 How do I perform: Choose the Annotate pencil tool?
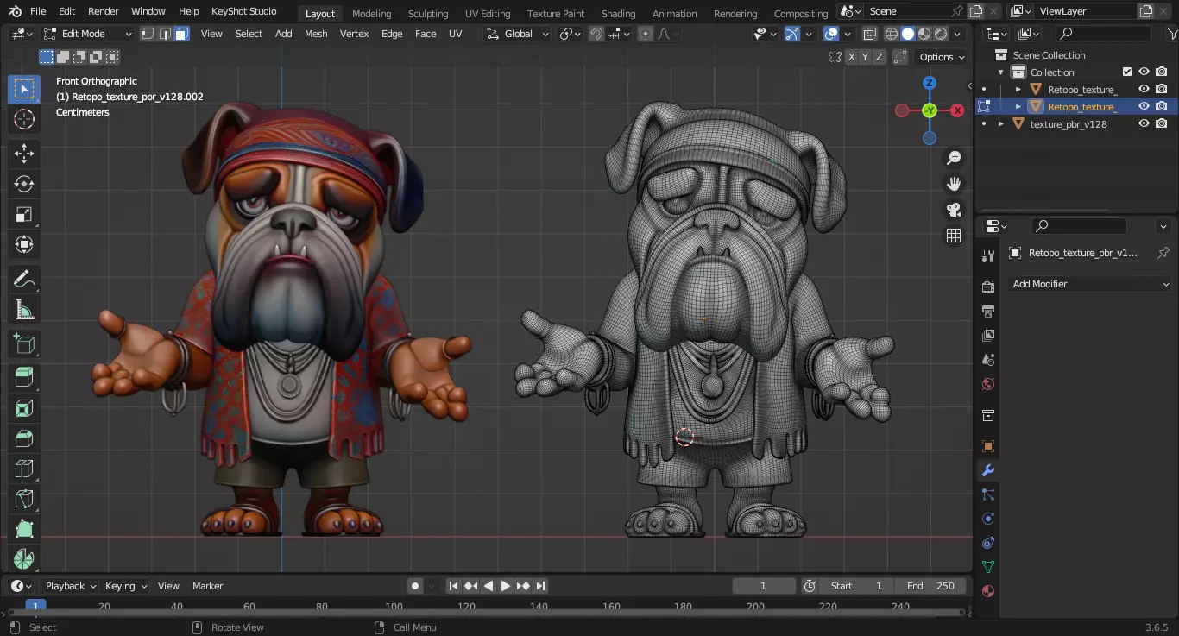pos(24,279)
